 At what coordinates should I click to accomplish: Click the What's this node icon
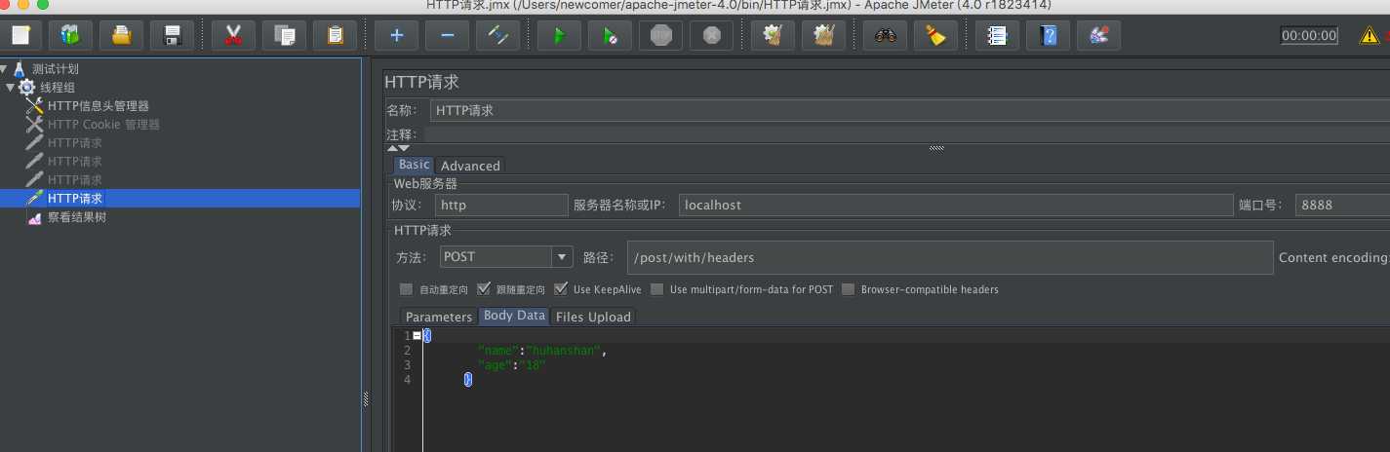pos(1098,35)
